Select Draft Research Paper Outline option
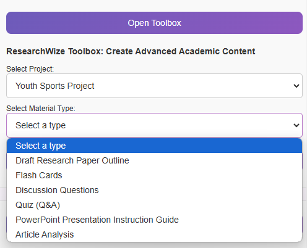307x248 pixels. [x=154, y=160]
